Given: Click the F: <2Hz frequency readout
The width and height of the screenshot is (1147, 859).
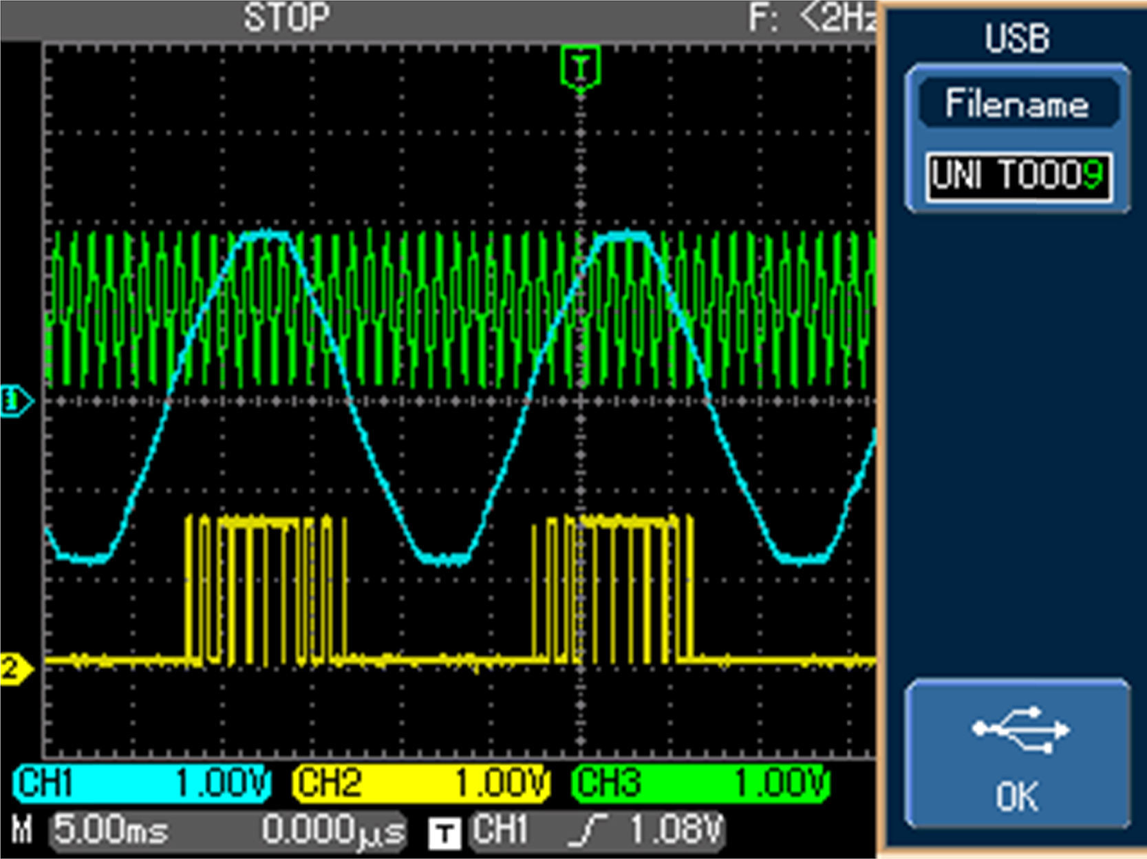Looking at the screenshot, I should tap(812, 18).
